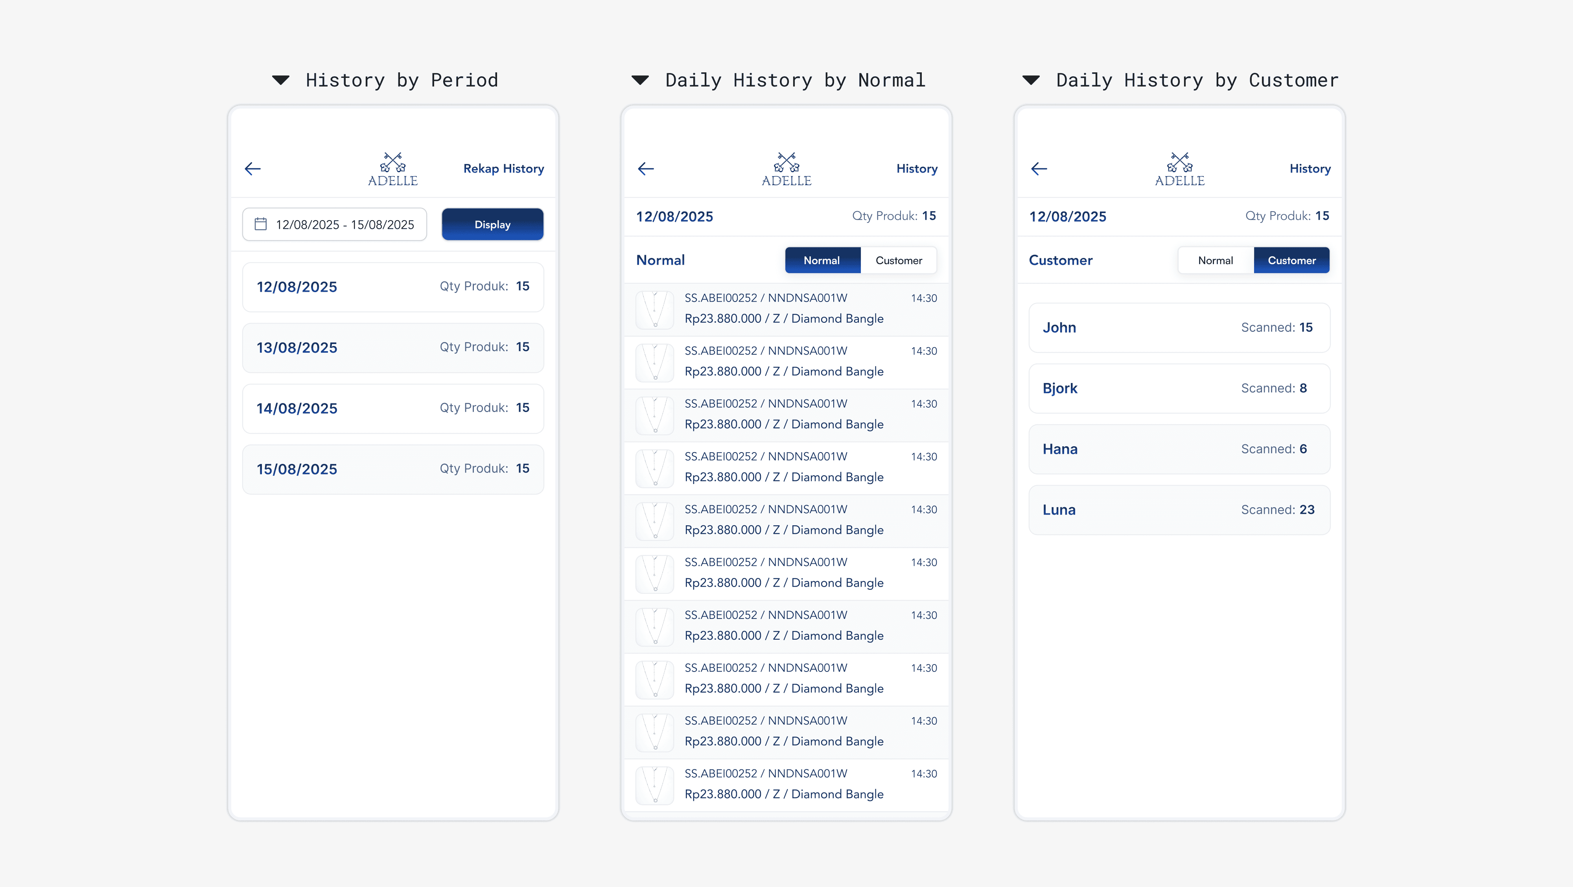The height and width of the screenshot is (887, 1573).
Task: Open the 13/08/2025 history entry
Action: (392, 347)
